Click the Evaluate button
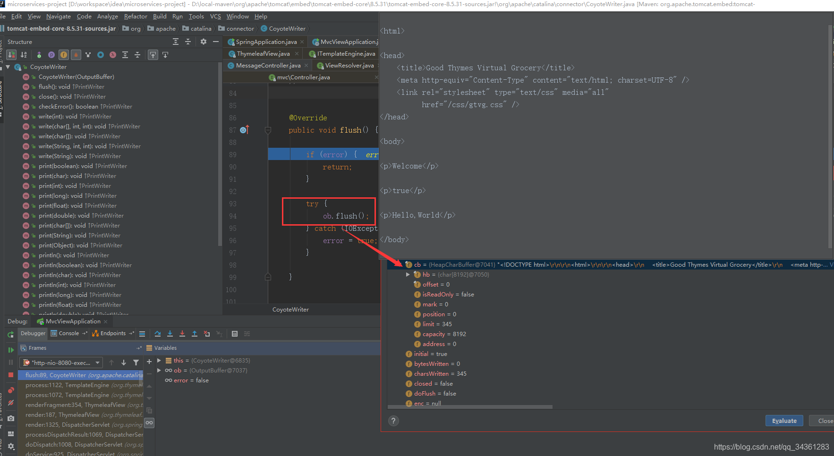Image resolution: width=834 pixels, height=456 pixels. [x=784, y=421]
